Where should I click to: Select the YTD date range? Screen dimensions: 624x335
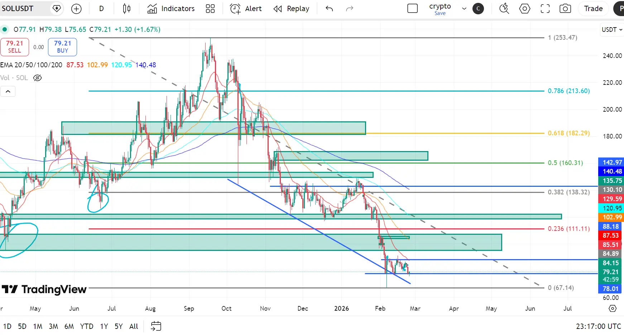click(87, 326)
